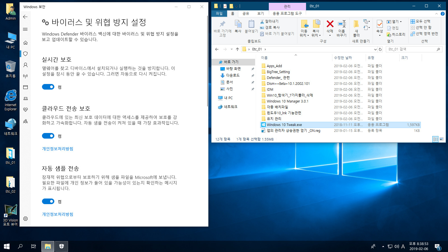Click the Windows Start button
The width and height of the screenshot is (448, 252).
point(7,246)
